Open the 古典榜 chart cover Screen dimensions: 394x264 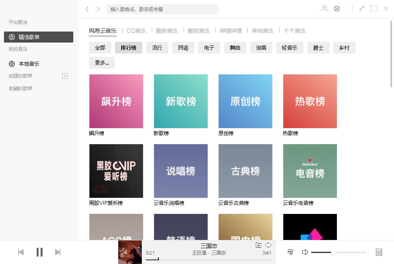point(245,171)
